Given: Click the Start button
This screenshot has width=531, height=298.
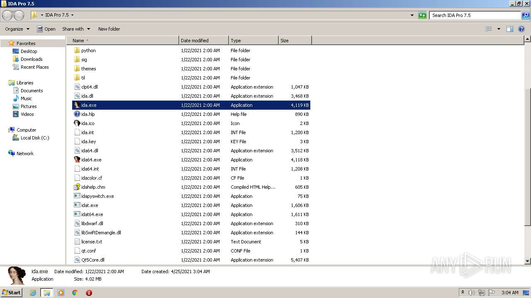Looking at the screenshot, I should pyautogui.click(x=11, y=293).
